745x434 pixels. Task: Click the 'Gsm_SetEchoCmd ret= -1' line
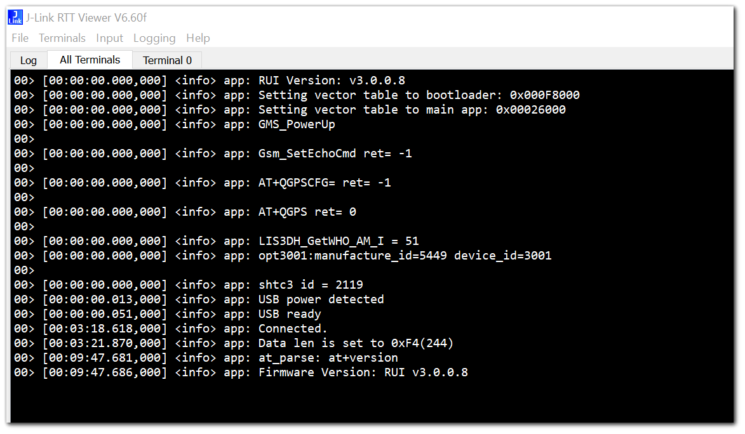213,154
